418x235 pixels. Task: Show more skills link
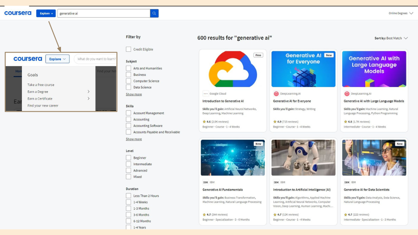134,139
